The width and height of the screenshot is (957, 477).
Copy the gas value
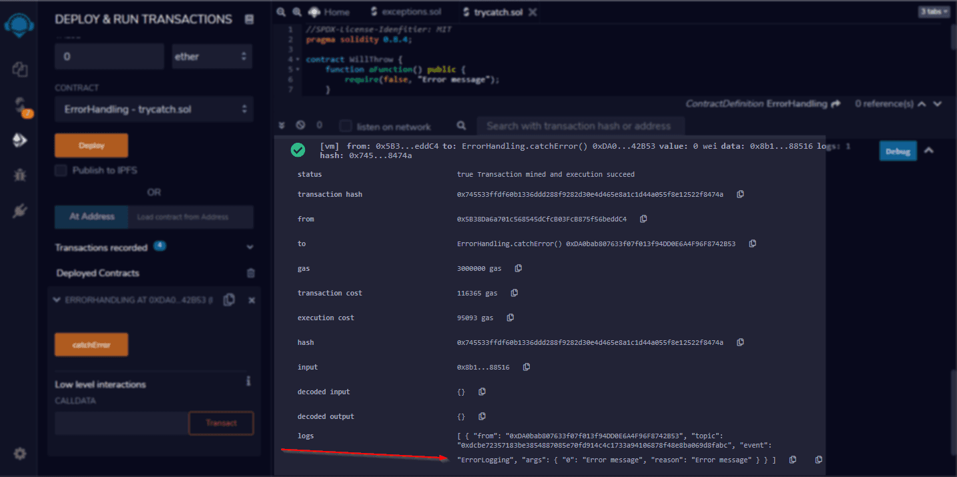(x=518, y=268)
